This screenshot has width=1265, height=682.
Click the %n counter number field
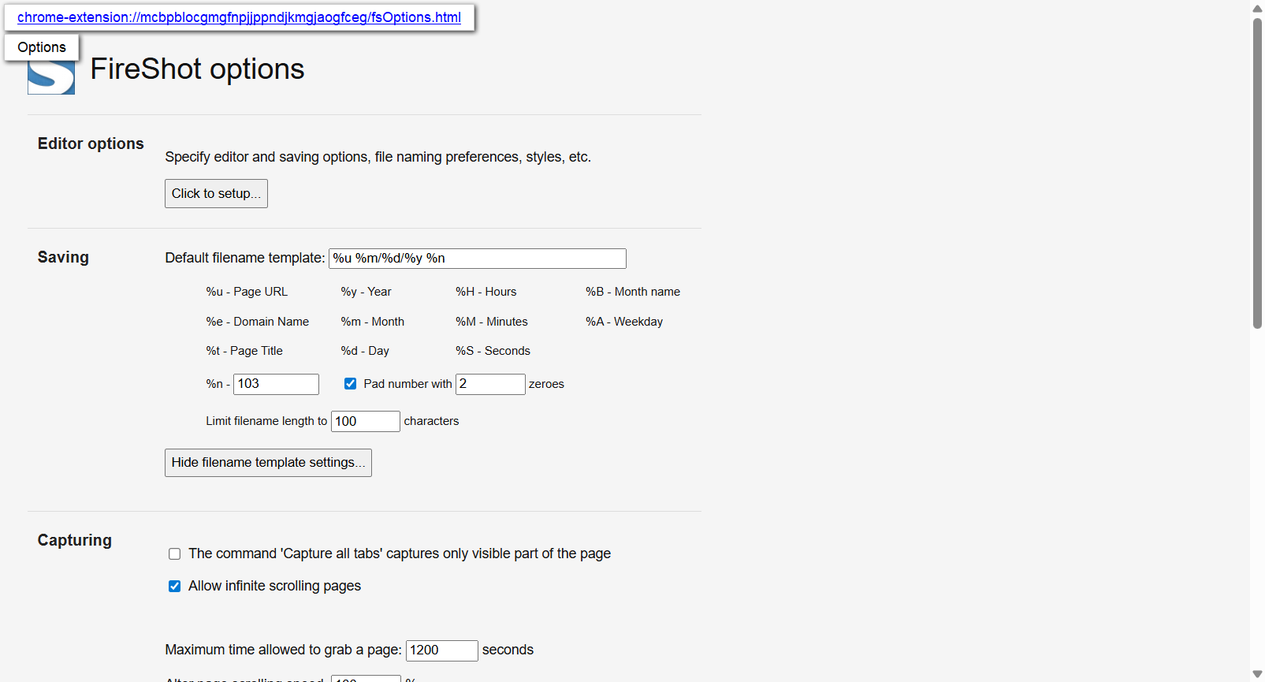click(x=276, y=384)
